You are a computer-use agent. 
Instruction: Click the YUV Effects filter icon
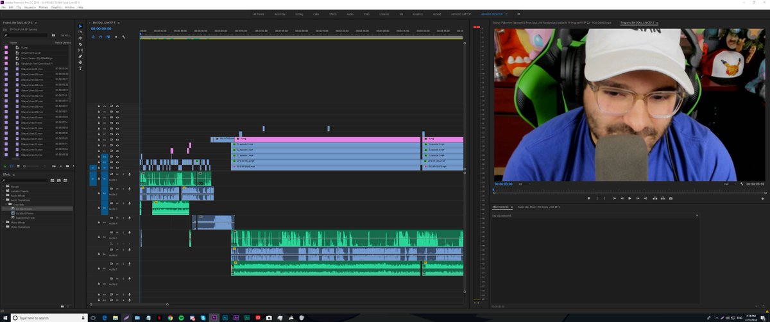click(x=65, y=181)
